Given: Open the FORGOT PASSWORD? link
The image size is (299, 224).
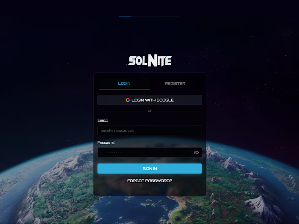Looking at the screenshot, I should point(149,181).
